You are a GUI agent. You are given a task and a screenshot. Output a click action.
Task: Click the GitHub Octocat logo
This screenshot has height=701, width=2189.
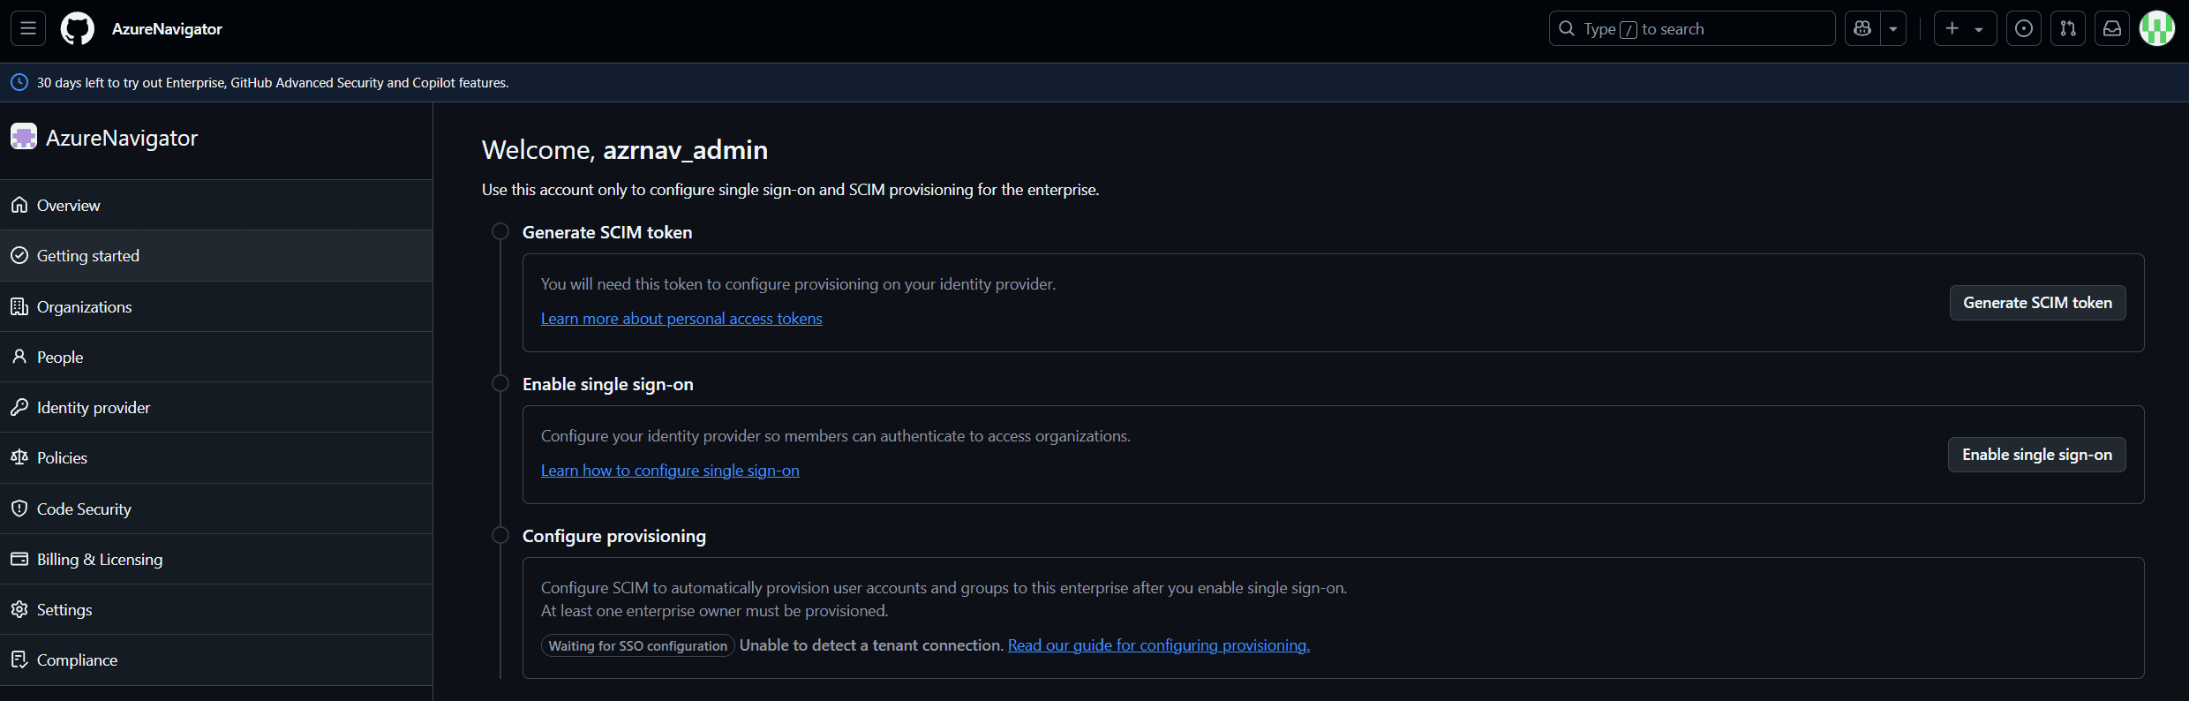[x=78, y=28]
